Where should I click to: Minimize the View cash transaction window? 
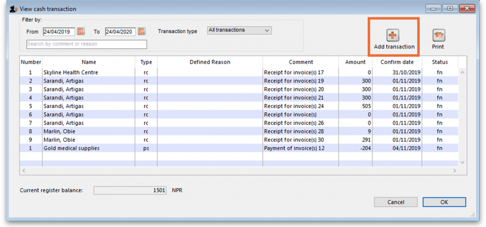(x=433, y=9)
